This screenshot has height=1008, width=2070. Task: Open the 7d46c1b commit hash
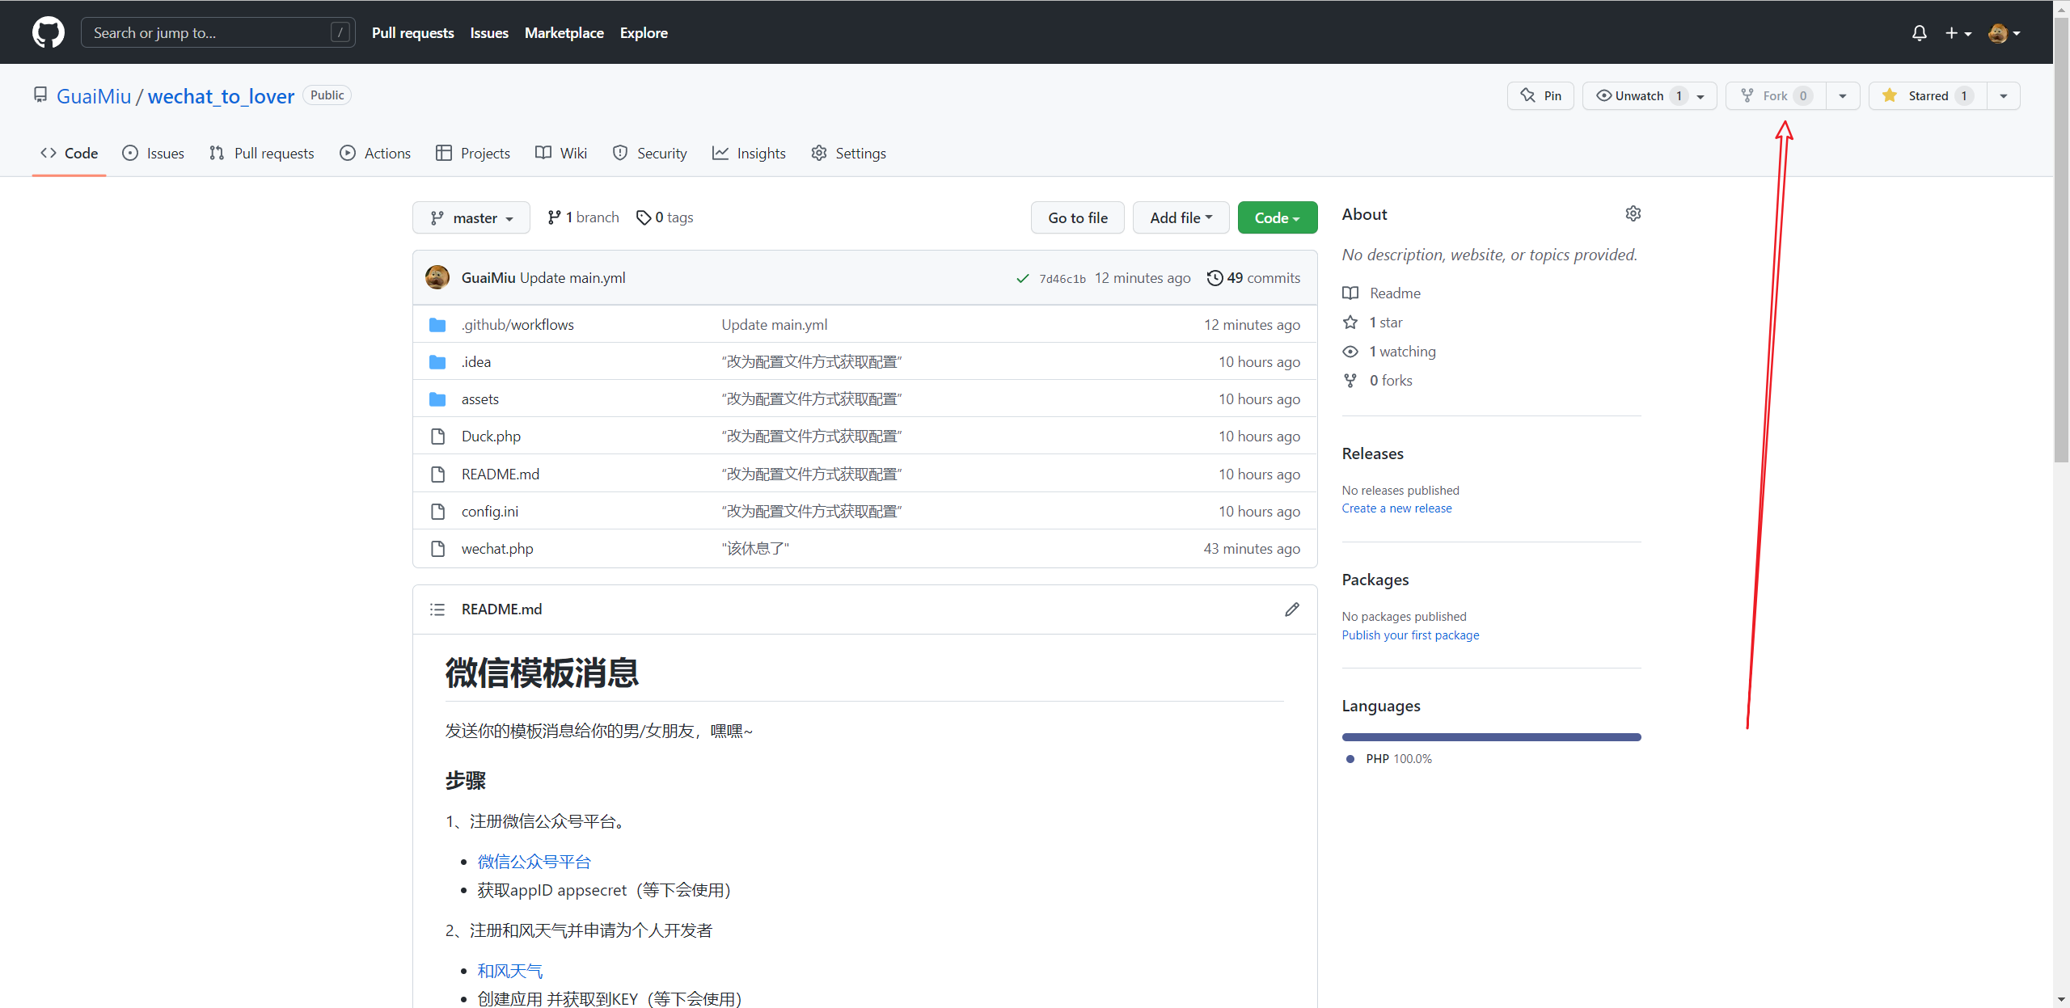(x=1062, y=279)
